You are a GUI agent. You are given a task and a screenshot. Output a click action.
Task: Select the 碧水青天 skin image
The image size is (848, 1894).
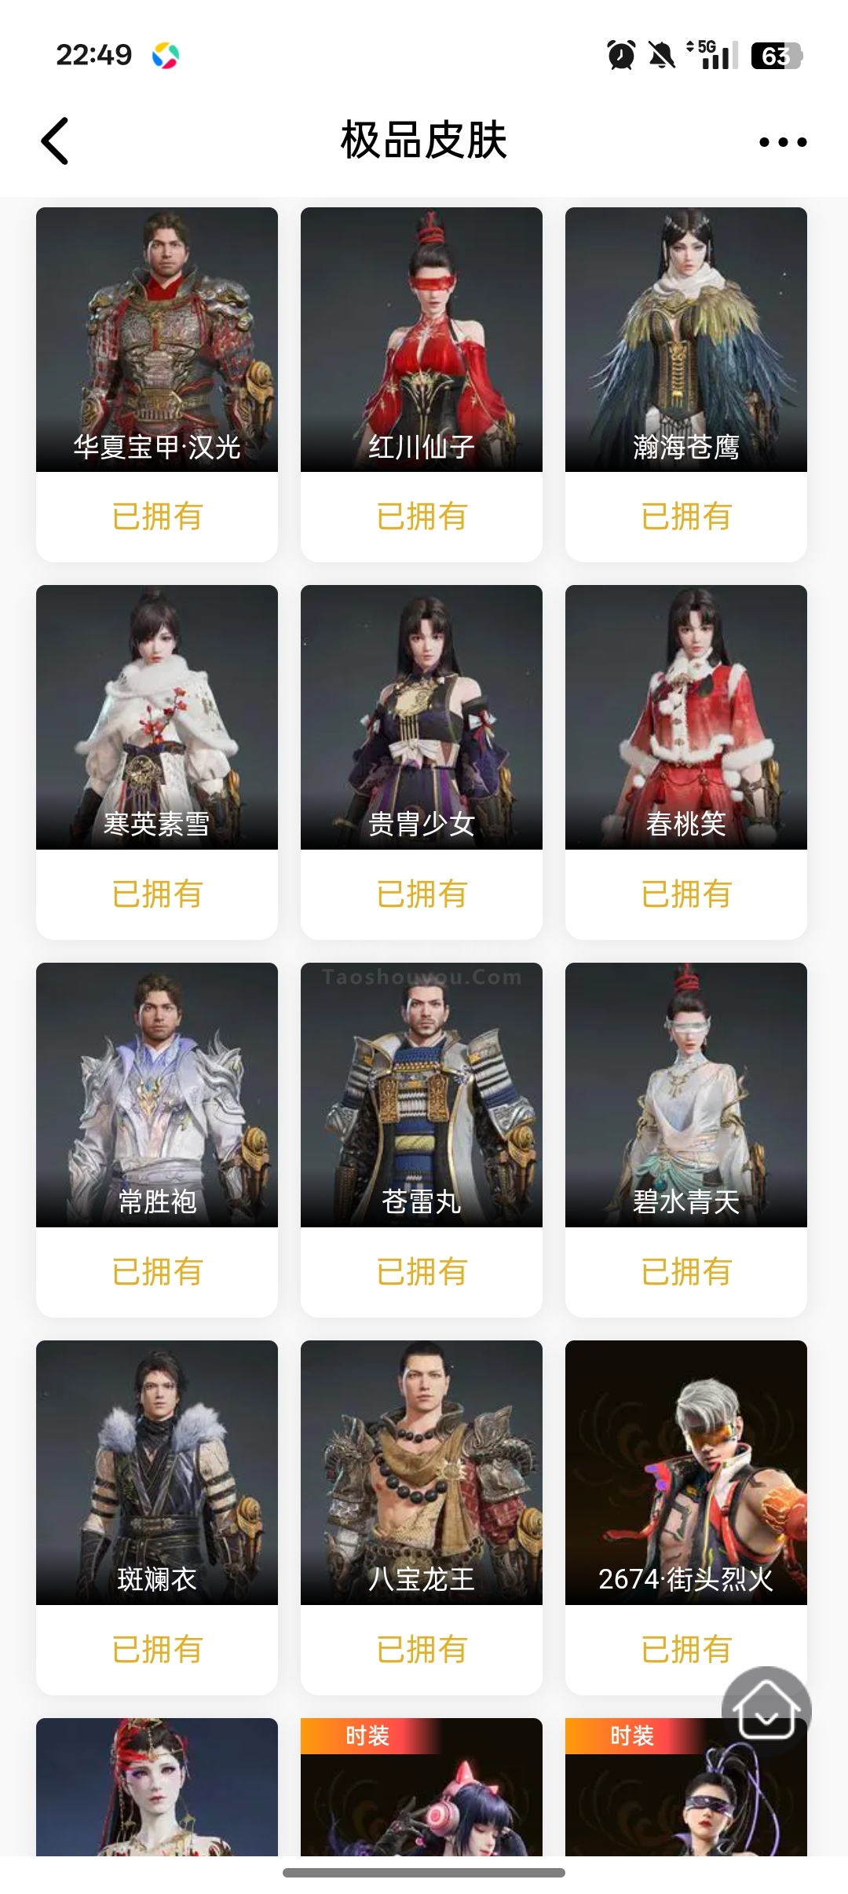pos(686,1095)
